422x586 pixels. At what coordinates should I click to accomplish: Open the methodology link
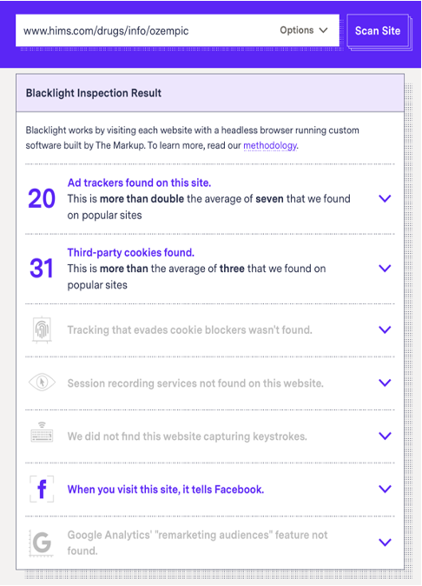(x=270, y=145)
